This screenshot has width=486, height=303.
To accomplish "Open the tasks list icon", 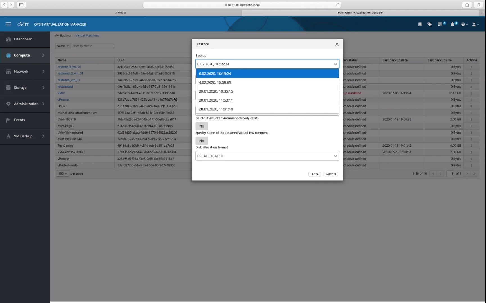I will [440, 24].
